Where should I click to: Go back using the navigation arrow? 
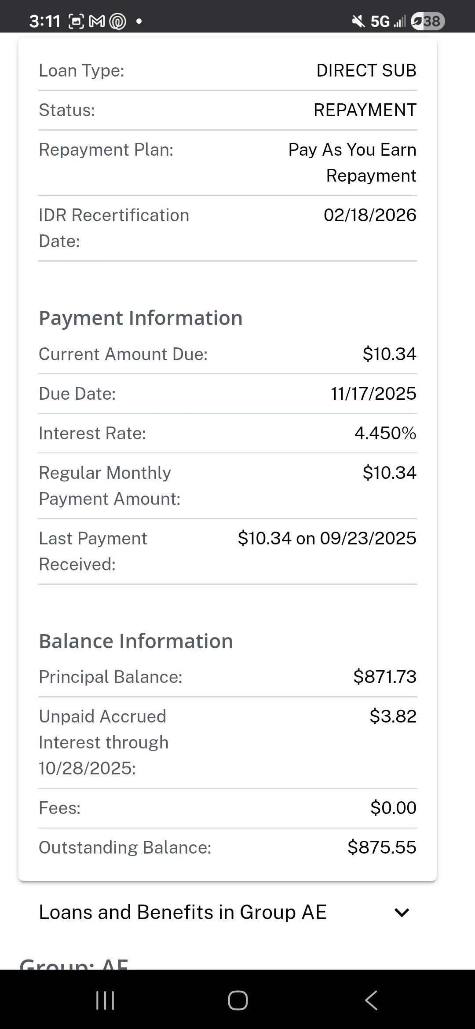click(x=371, y=1000)
